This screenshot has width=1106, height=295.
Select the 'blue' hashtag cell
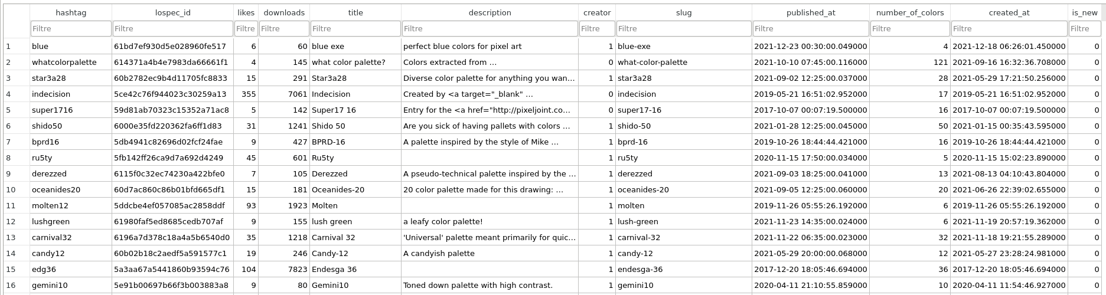coord(71,46)
